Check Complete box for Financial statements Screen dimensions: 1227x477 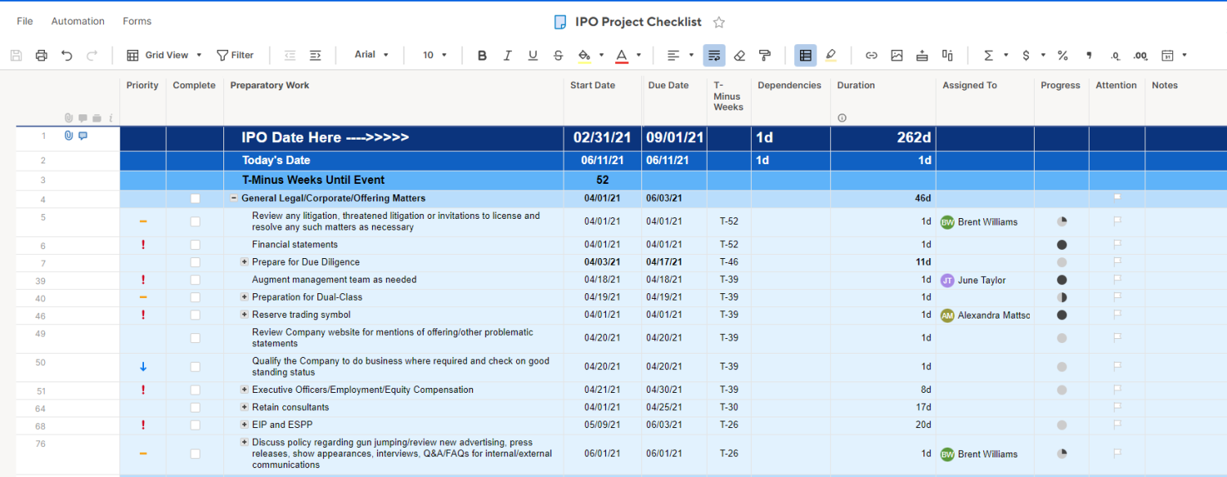pos(195,245)
